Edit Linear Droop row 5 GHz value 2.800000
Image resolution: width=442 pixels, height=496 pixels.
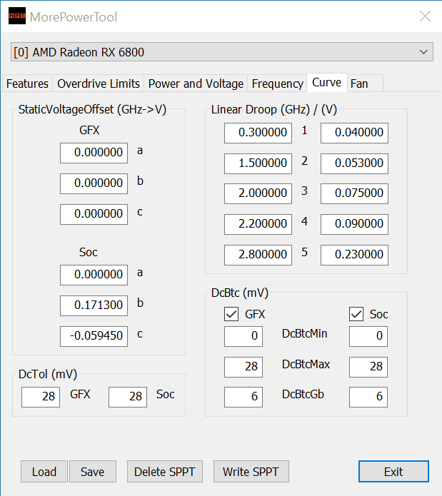258,255
